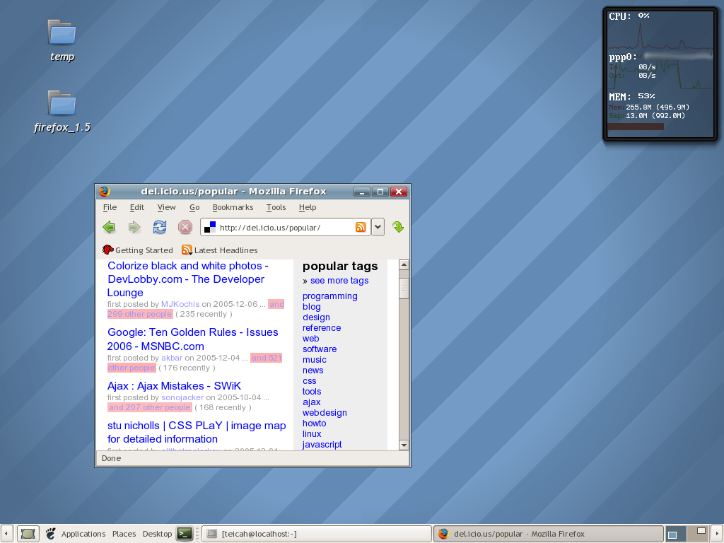The image size is (724, 543).
Task: Click the page scrollbar down arrow
Action: pos(404,445)
